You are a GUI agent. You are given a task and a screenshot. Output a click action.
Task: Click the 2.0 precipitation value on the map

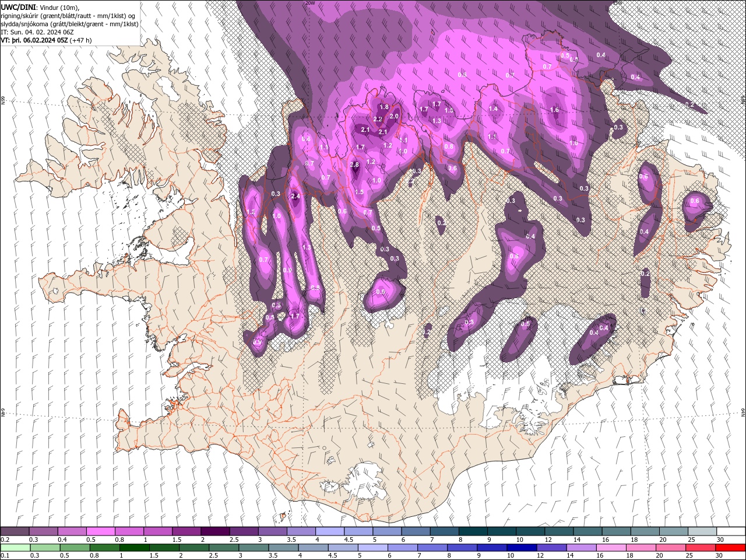coord(394,116)
